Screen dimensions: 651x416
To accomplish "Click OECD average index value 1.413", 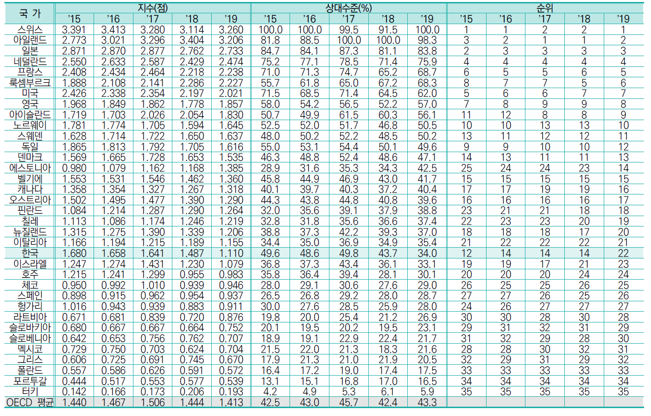I will tap(231, 403).
